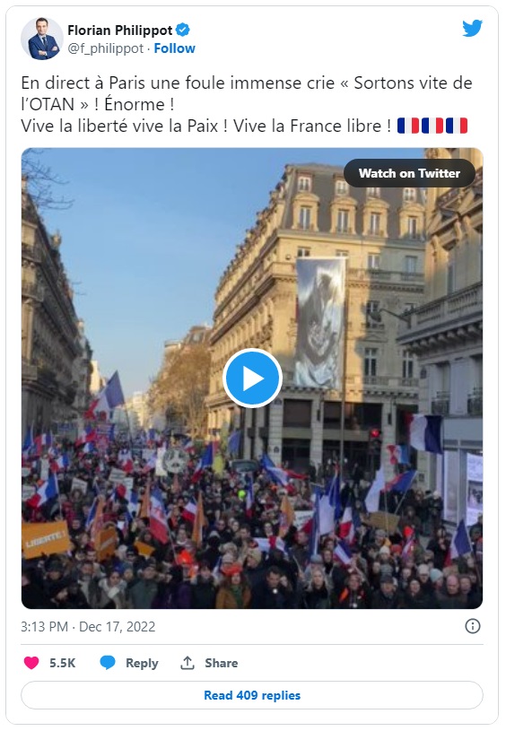Click the 5.5K likes count
This screenshot has width=506, height=731.
point(63,663)
